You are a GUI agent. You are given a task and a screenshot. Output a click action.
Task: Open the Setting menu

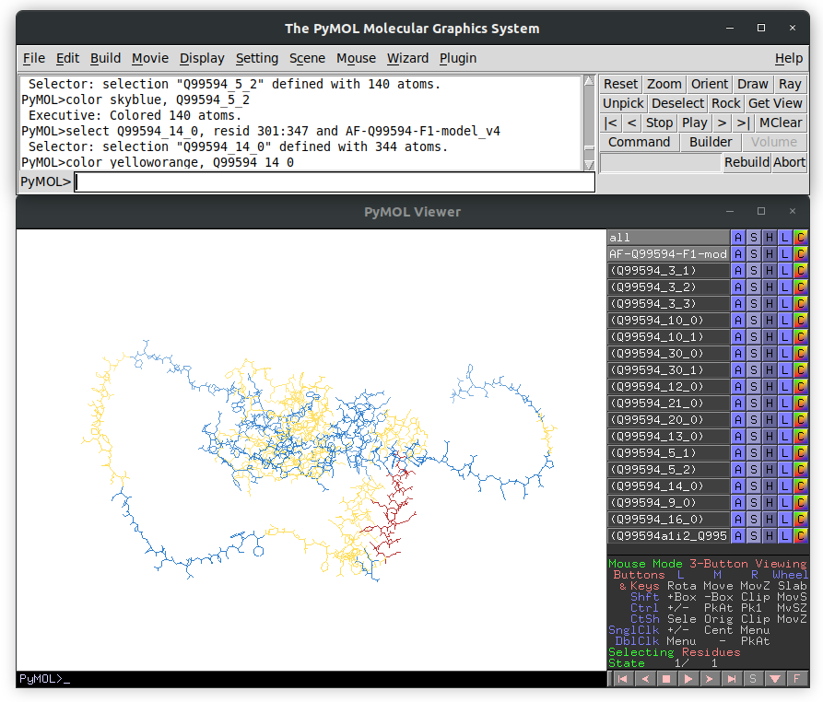coord(256,58)
